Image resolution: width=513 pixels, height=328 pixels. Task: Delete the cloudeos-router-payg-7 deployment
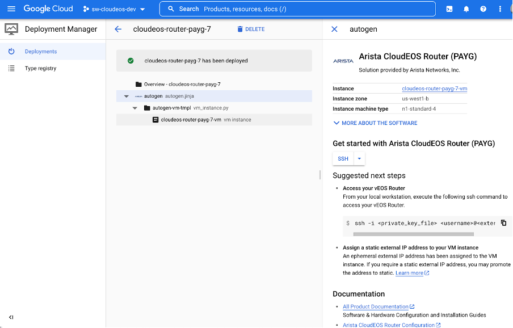click(251, 29)
